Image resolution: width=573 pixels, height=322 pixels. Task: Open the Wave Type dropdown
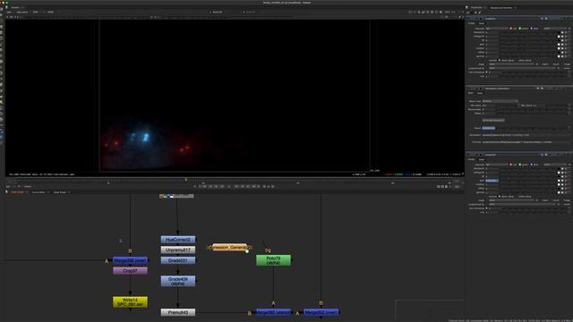tap(500, 101)
